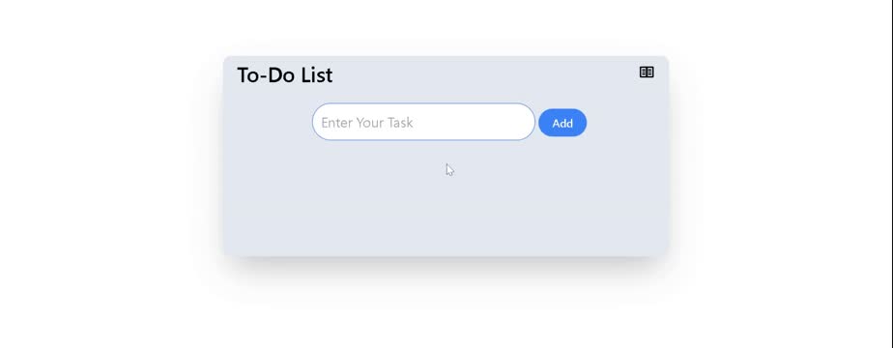Add a task using the Add pill button
Image resolution: width=893 pixels, height=348 pixels.
[x=562, y=123]
